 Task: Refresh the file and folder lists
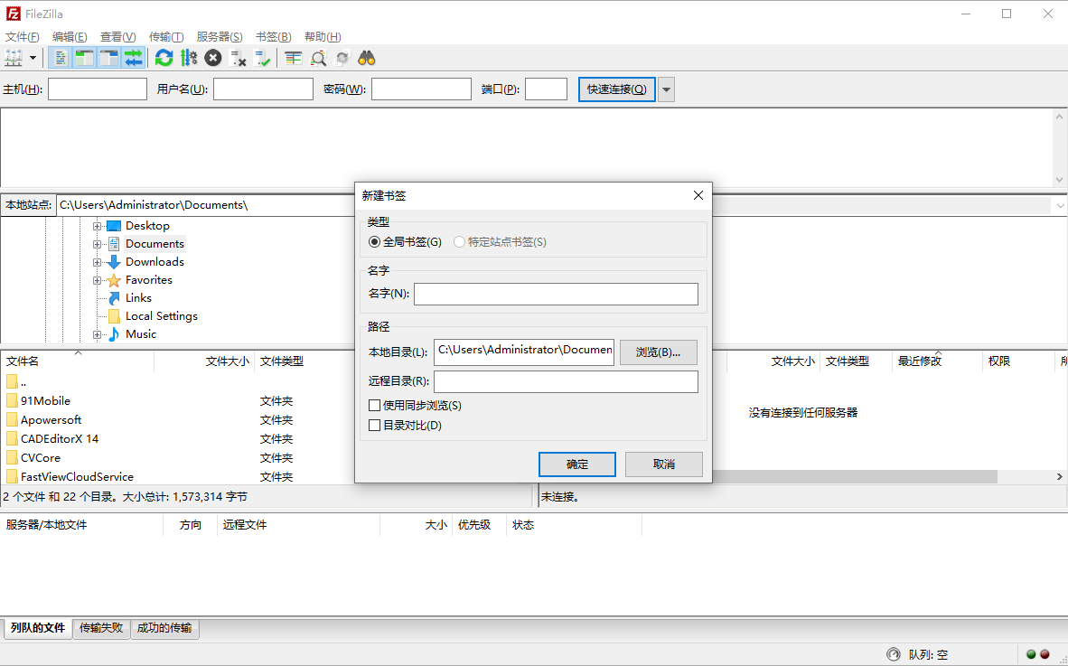pos(164,57)
